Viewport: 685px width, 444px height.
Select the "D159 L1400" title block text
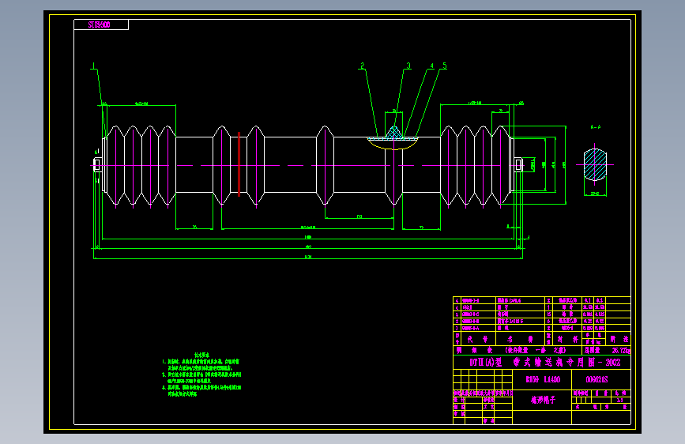(543, 379)
